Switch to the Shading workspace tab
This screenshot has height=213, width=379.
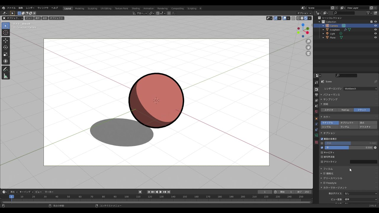click(x=136, y=8)
